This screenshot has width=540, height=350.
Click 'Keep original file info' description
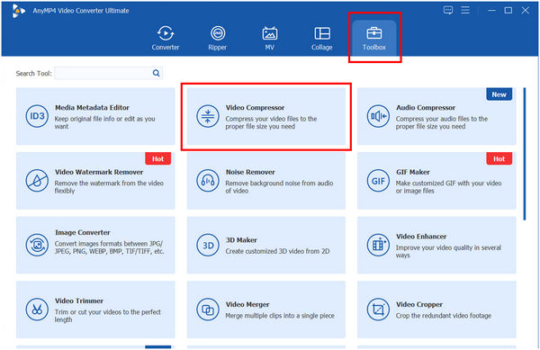point(105,122)
